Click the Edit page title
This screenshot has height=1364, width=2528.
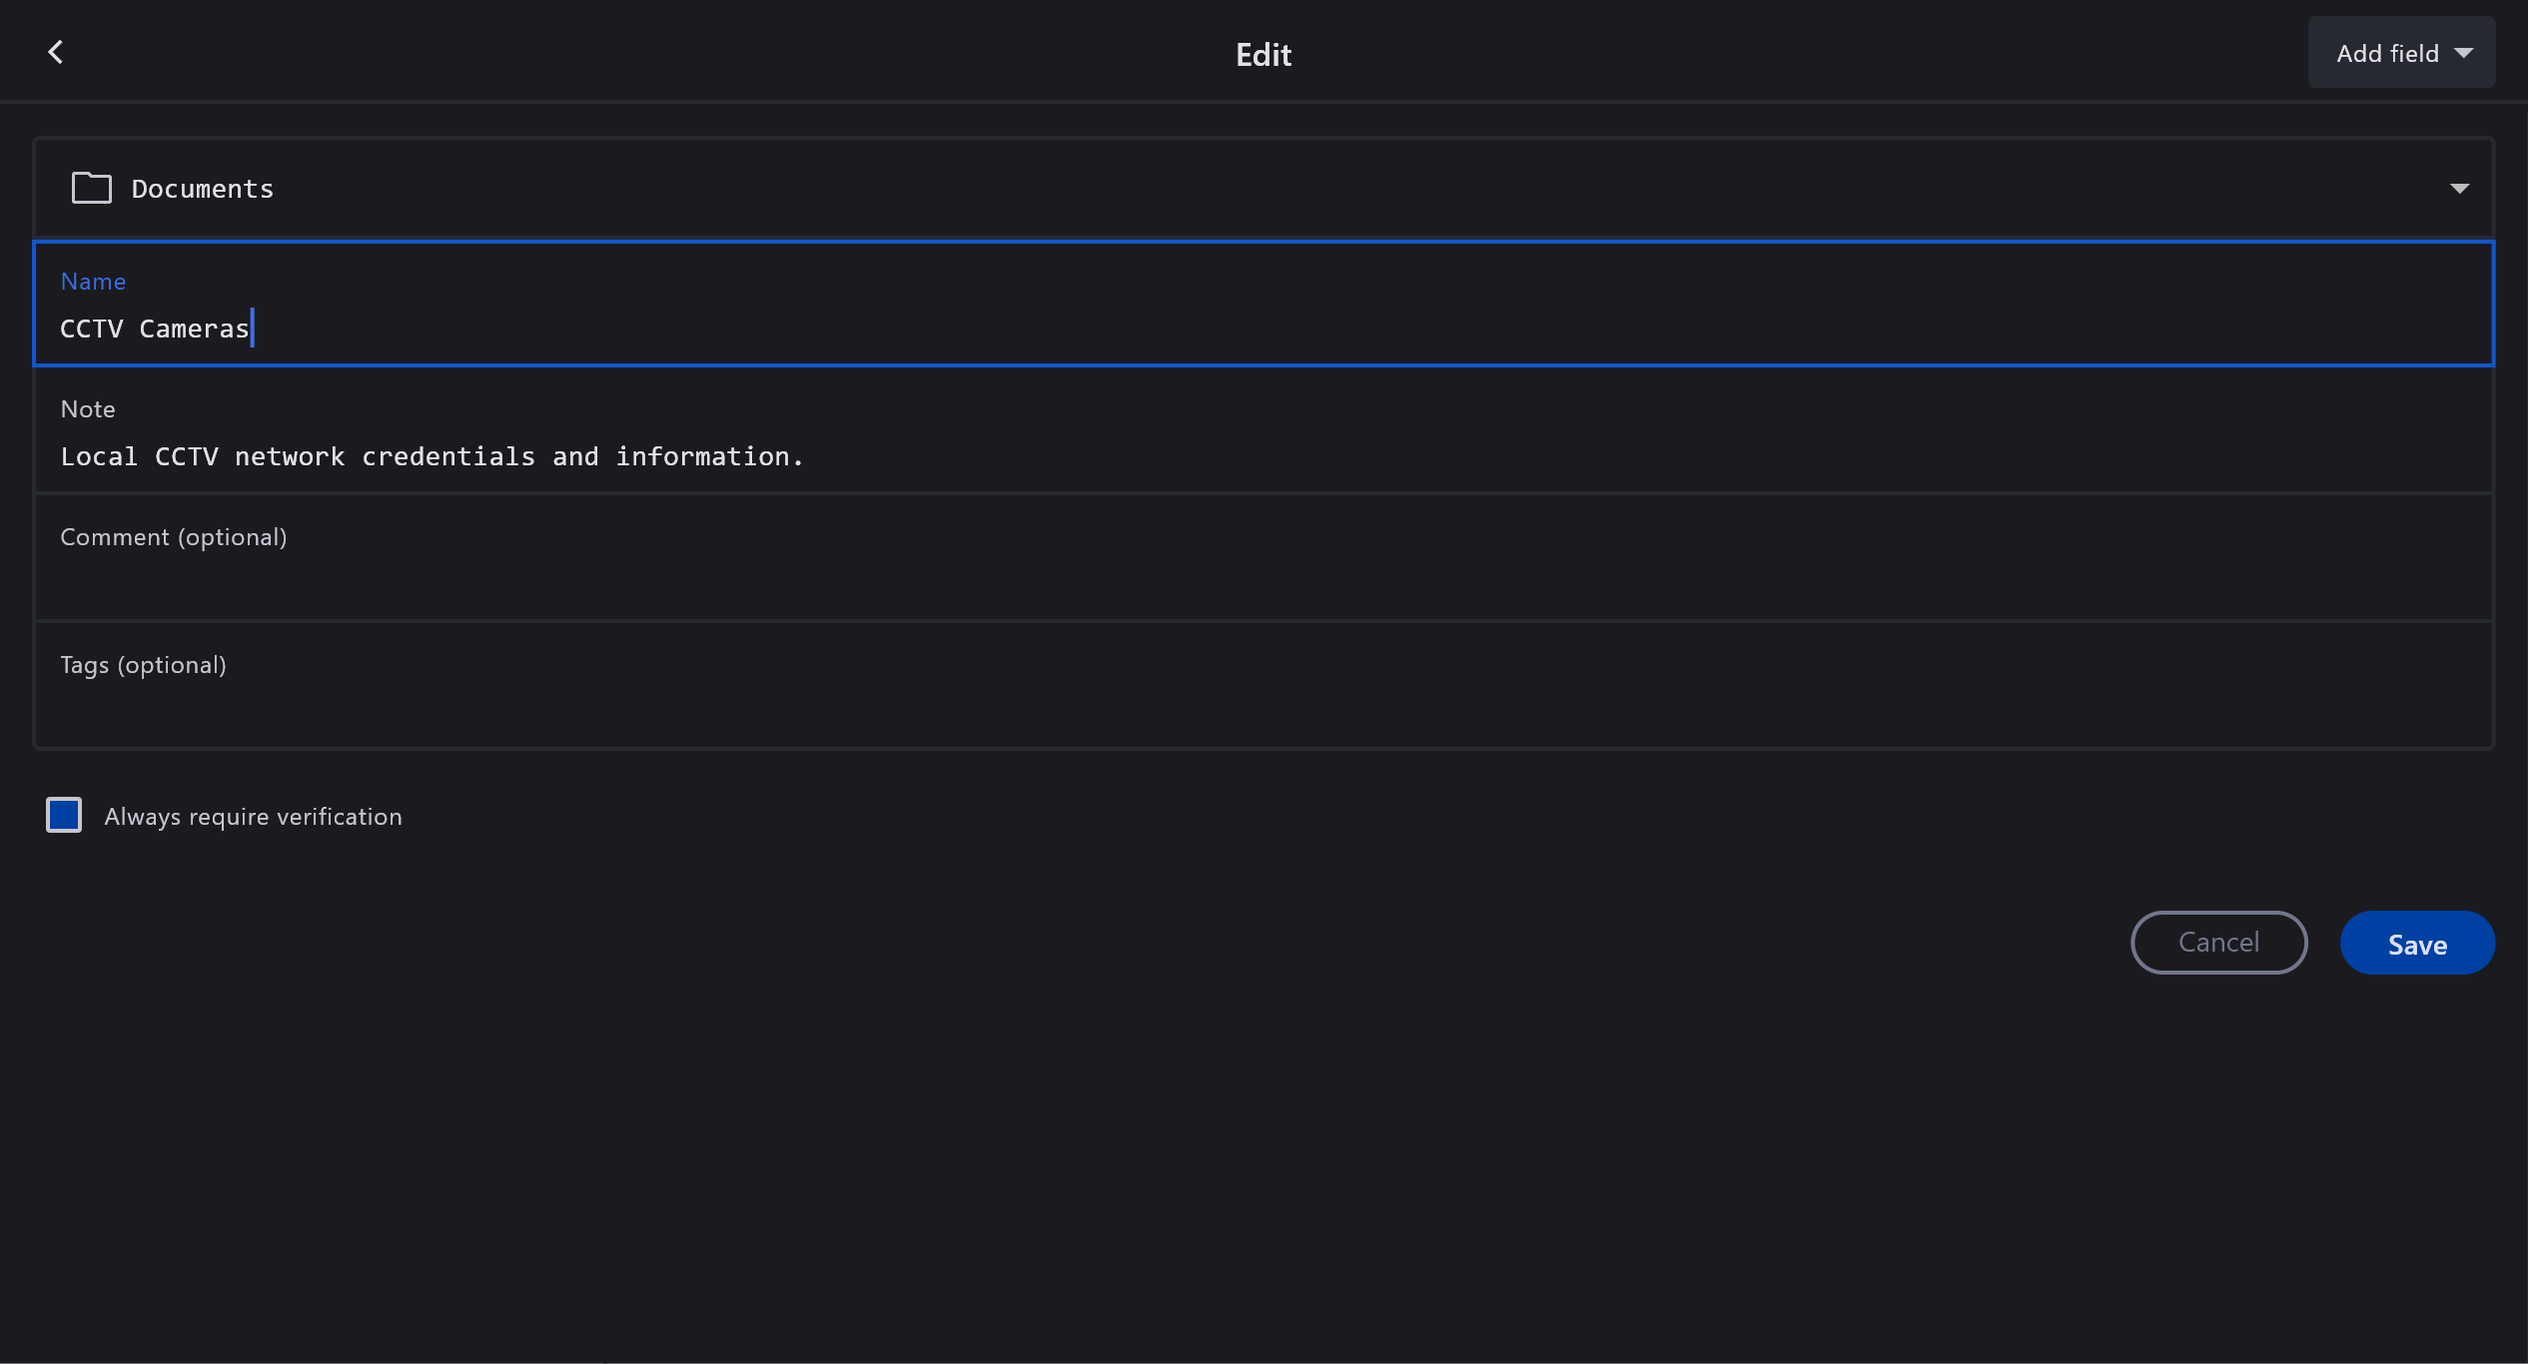click(x=1263, y=54)
